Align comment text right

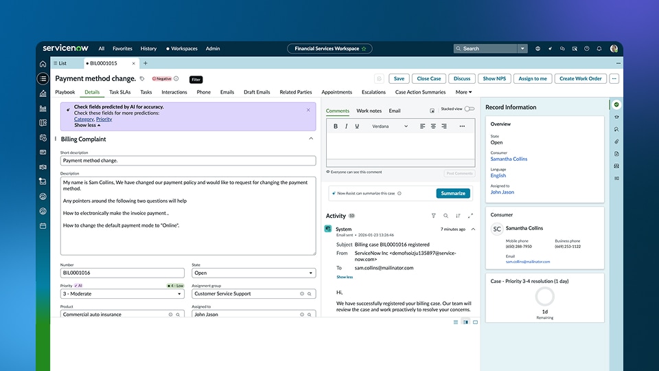pos(444,126)
